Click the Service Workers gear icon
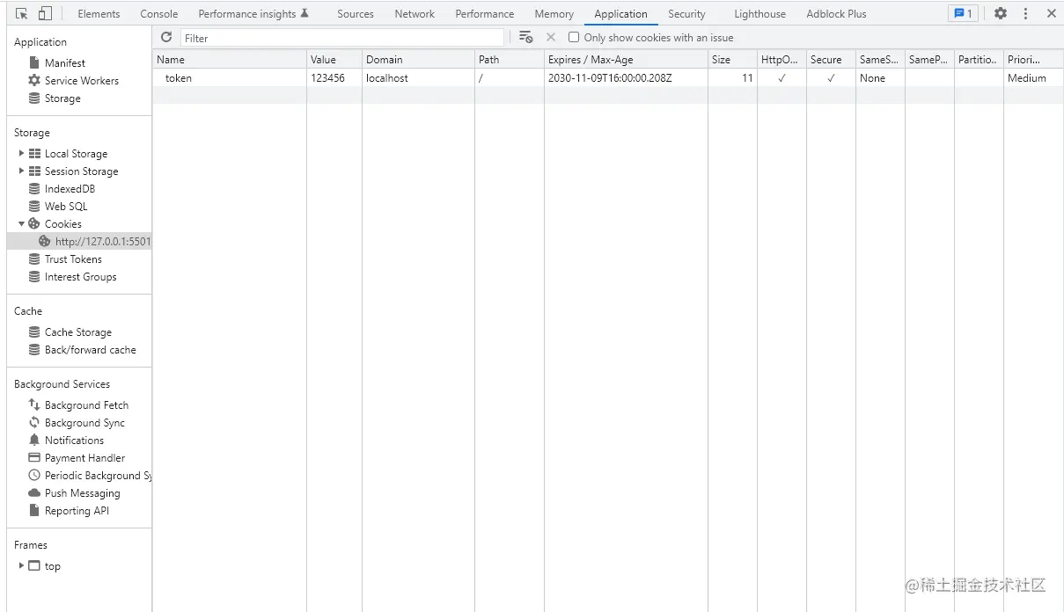Screen dimensions: 1064x612 tap(34, 80)
